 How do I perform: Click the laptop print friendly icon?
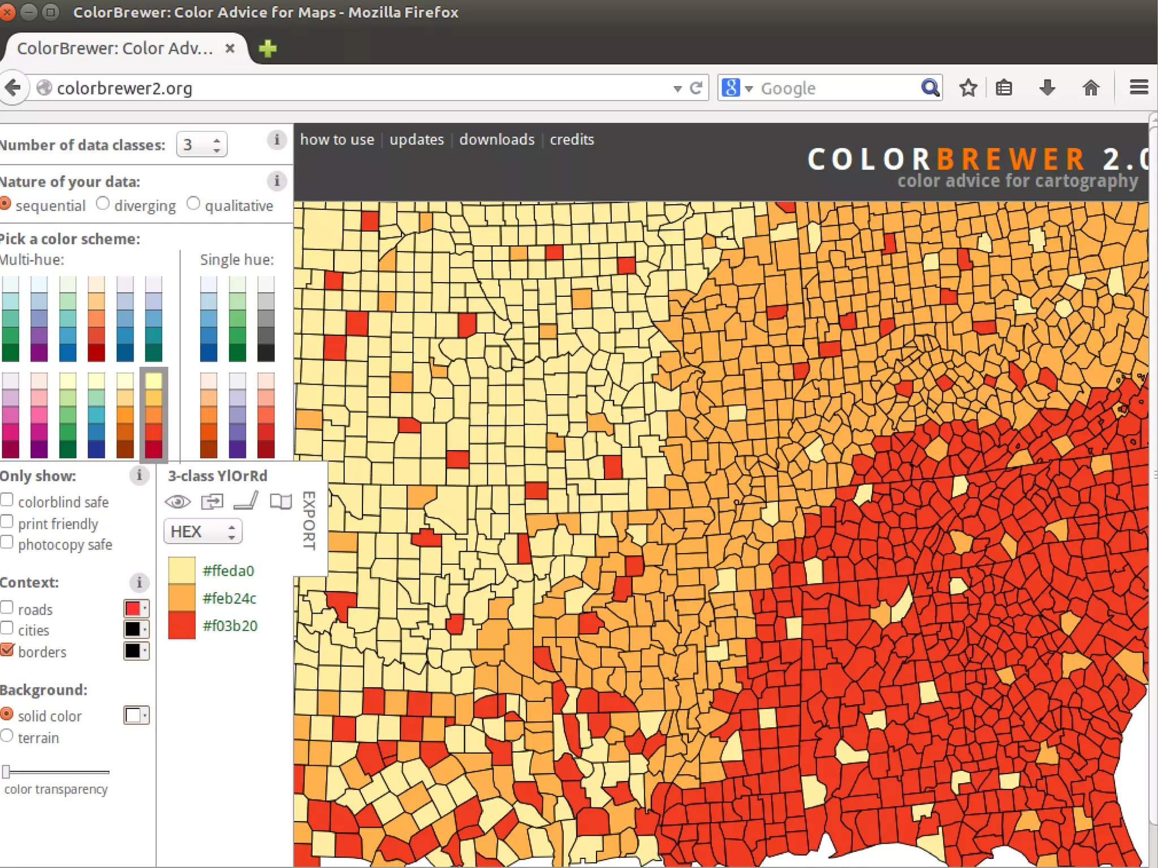246,502
